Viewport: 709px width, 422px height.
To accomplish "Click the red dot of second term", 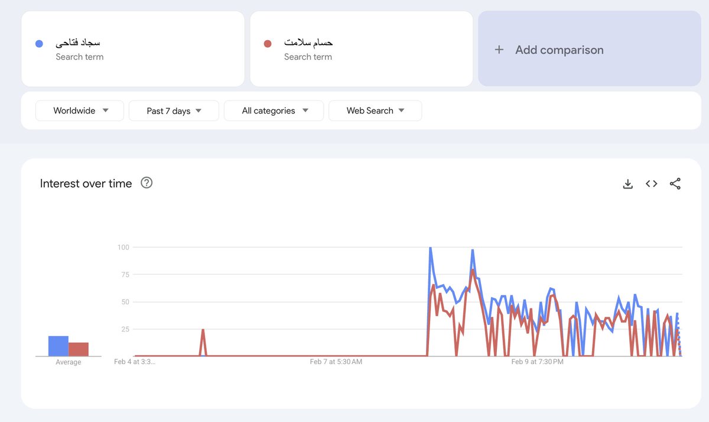I will tap(268, 43).
